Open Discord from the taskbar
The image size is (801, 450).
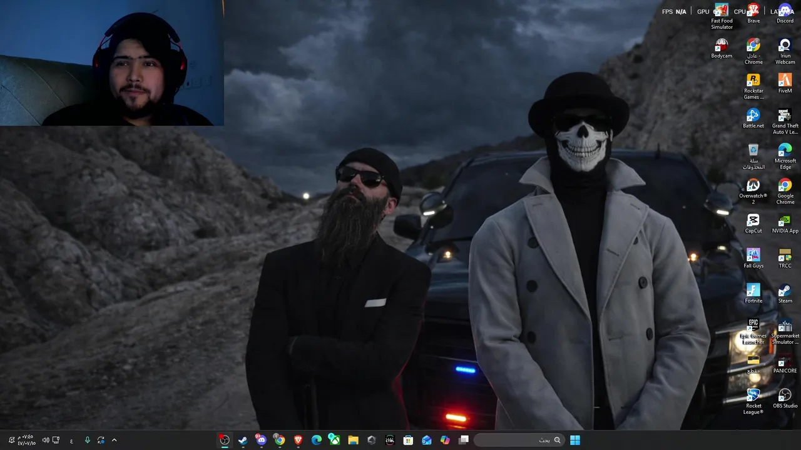click(x=261, y=440)
